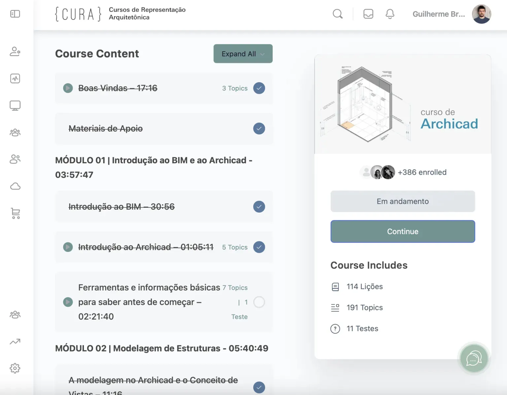Click MÓDULO 01 section heading

154,167
